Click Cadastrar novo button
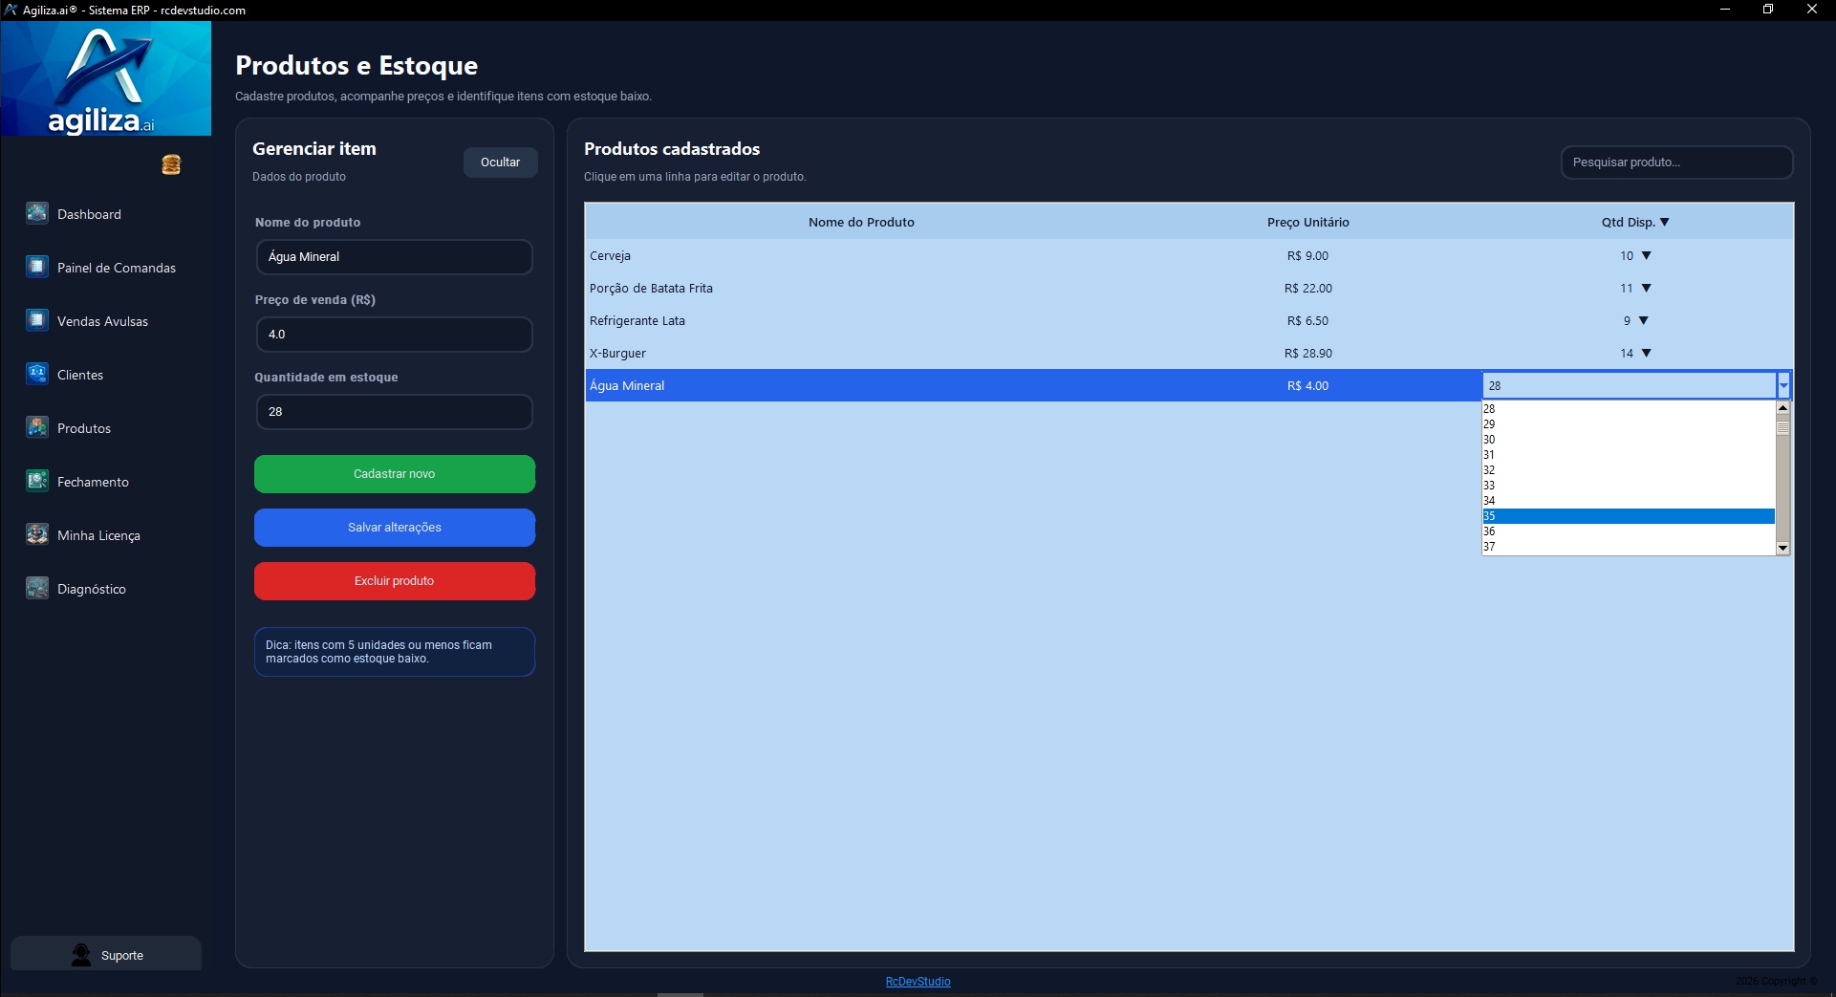This screenshot has height=997, width=1836. coord(395,474)
